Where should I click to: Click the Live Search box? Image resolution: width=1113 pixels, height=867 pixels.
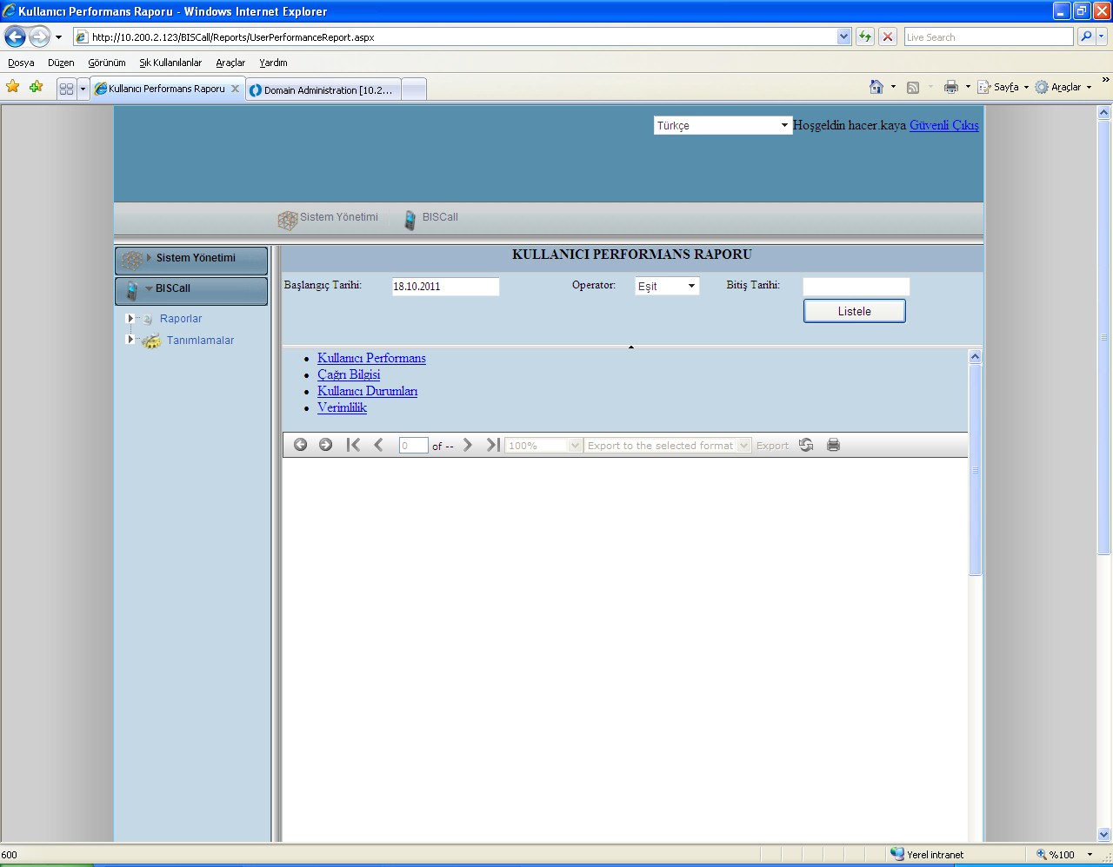989,36
